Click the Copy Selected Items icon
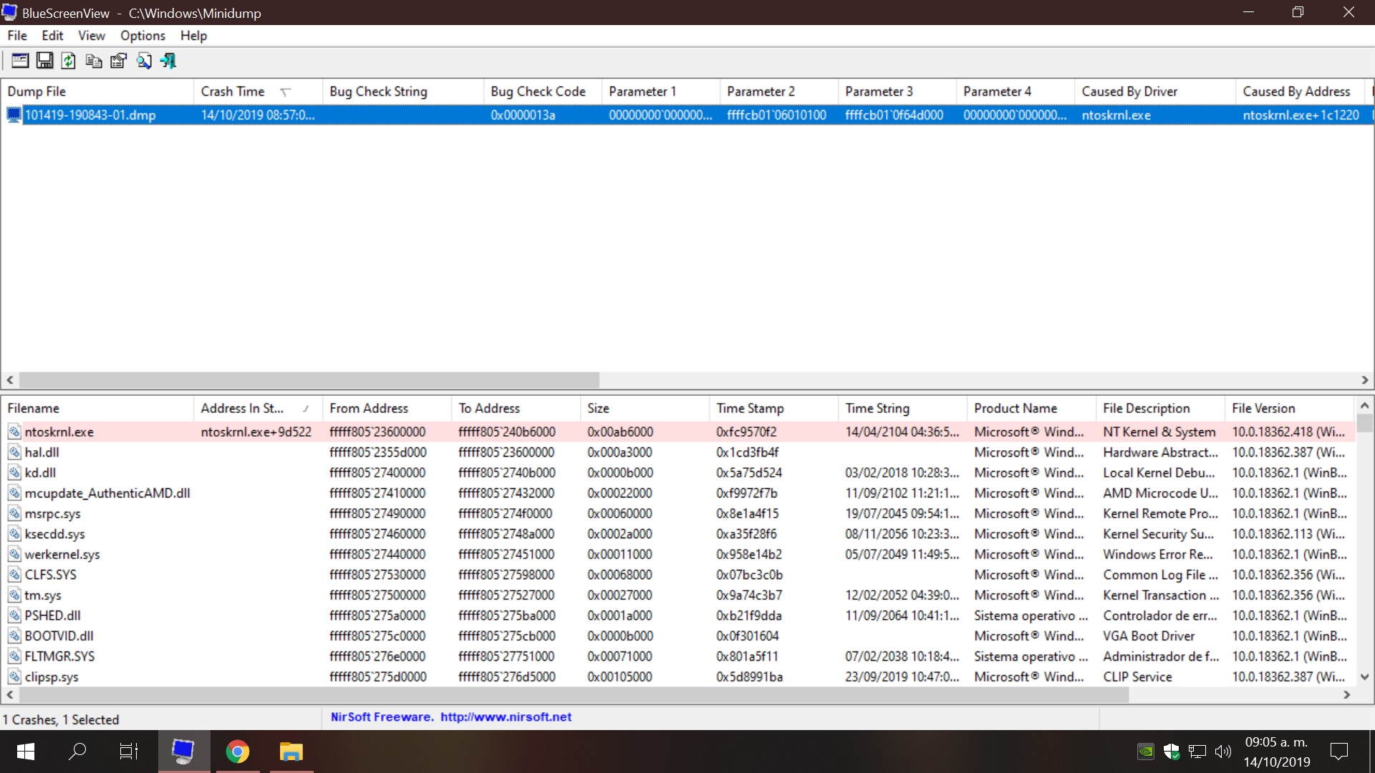The height and width of the screenshot is (773, 1375). pos(93,61)
